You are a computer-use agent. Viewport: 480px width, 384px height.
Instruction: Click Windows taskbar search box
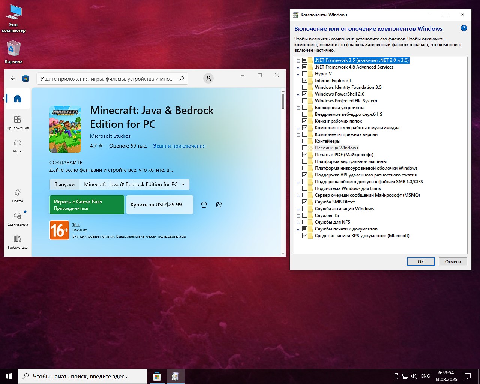pyautogui.click(x=82, y=376)
